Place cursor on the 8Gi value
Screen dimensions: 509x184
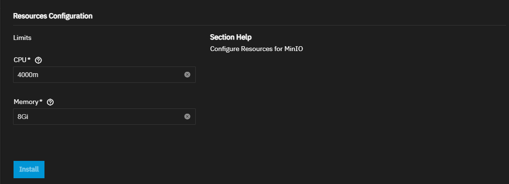point(23,117)
